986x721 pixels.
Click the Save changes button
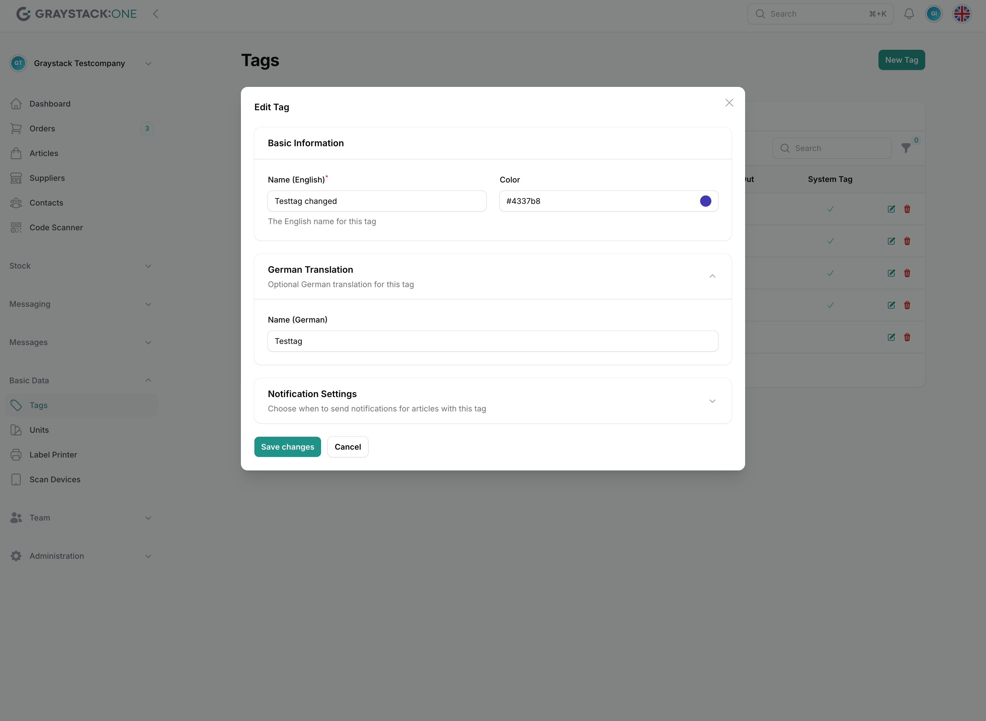point(287,447)
